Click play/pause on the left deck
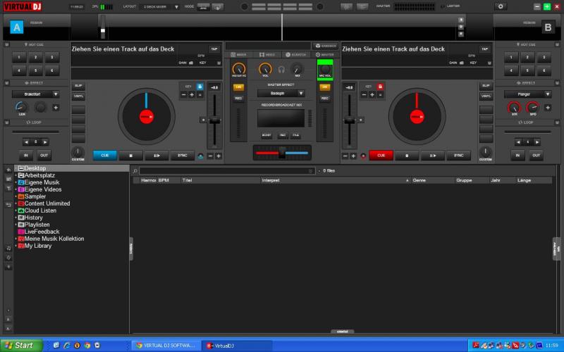This screenshot has width=564, height=352. [x=156, y=156]
